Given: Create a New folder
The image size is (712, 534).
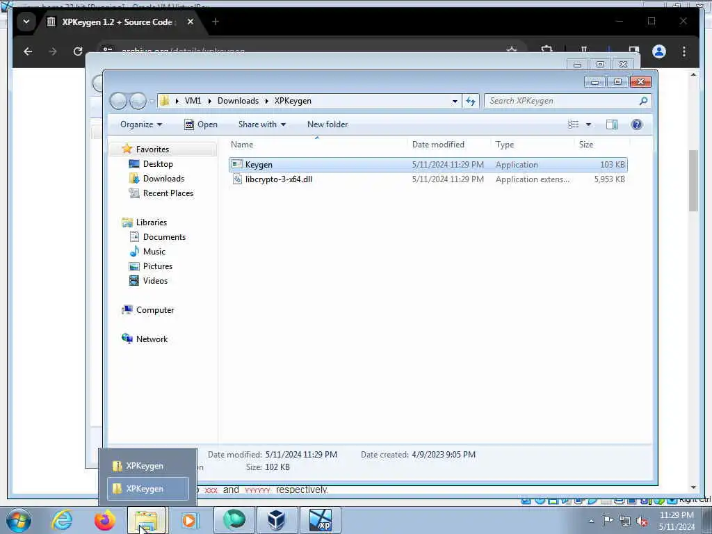Looking at the screenshot, I should pos(327,124).
